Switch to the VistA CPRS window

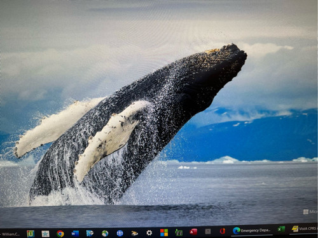304,228
